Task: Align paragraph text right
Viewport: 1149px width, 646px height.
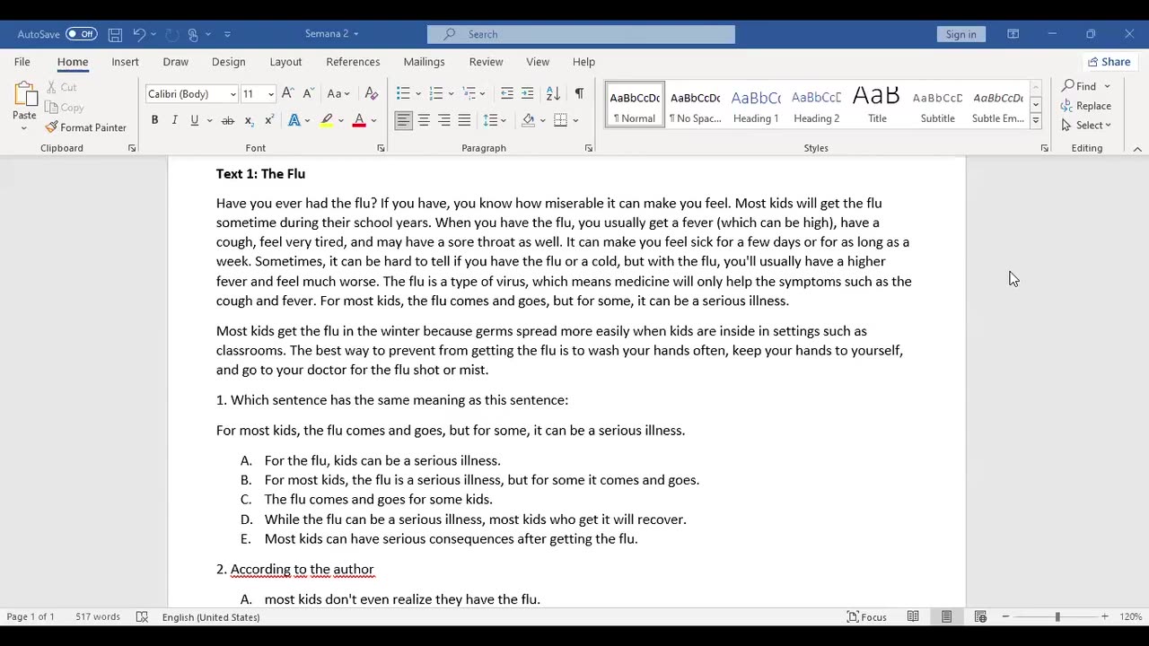Action: coord(443,120)
